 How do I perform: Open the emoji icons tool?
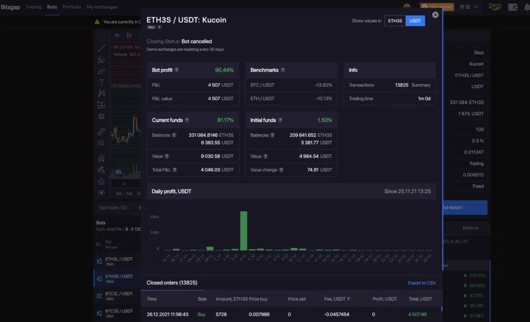[101, 116]
